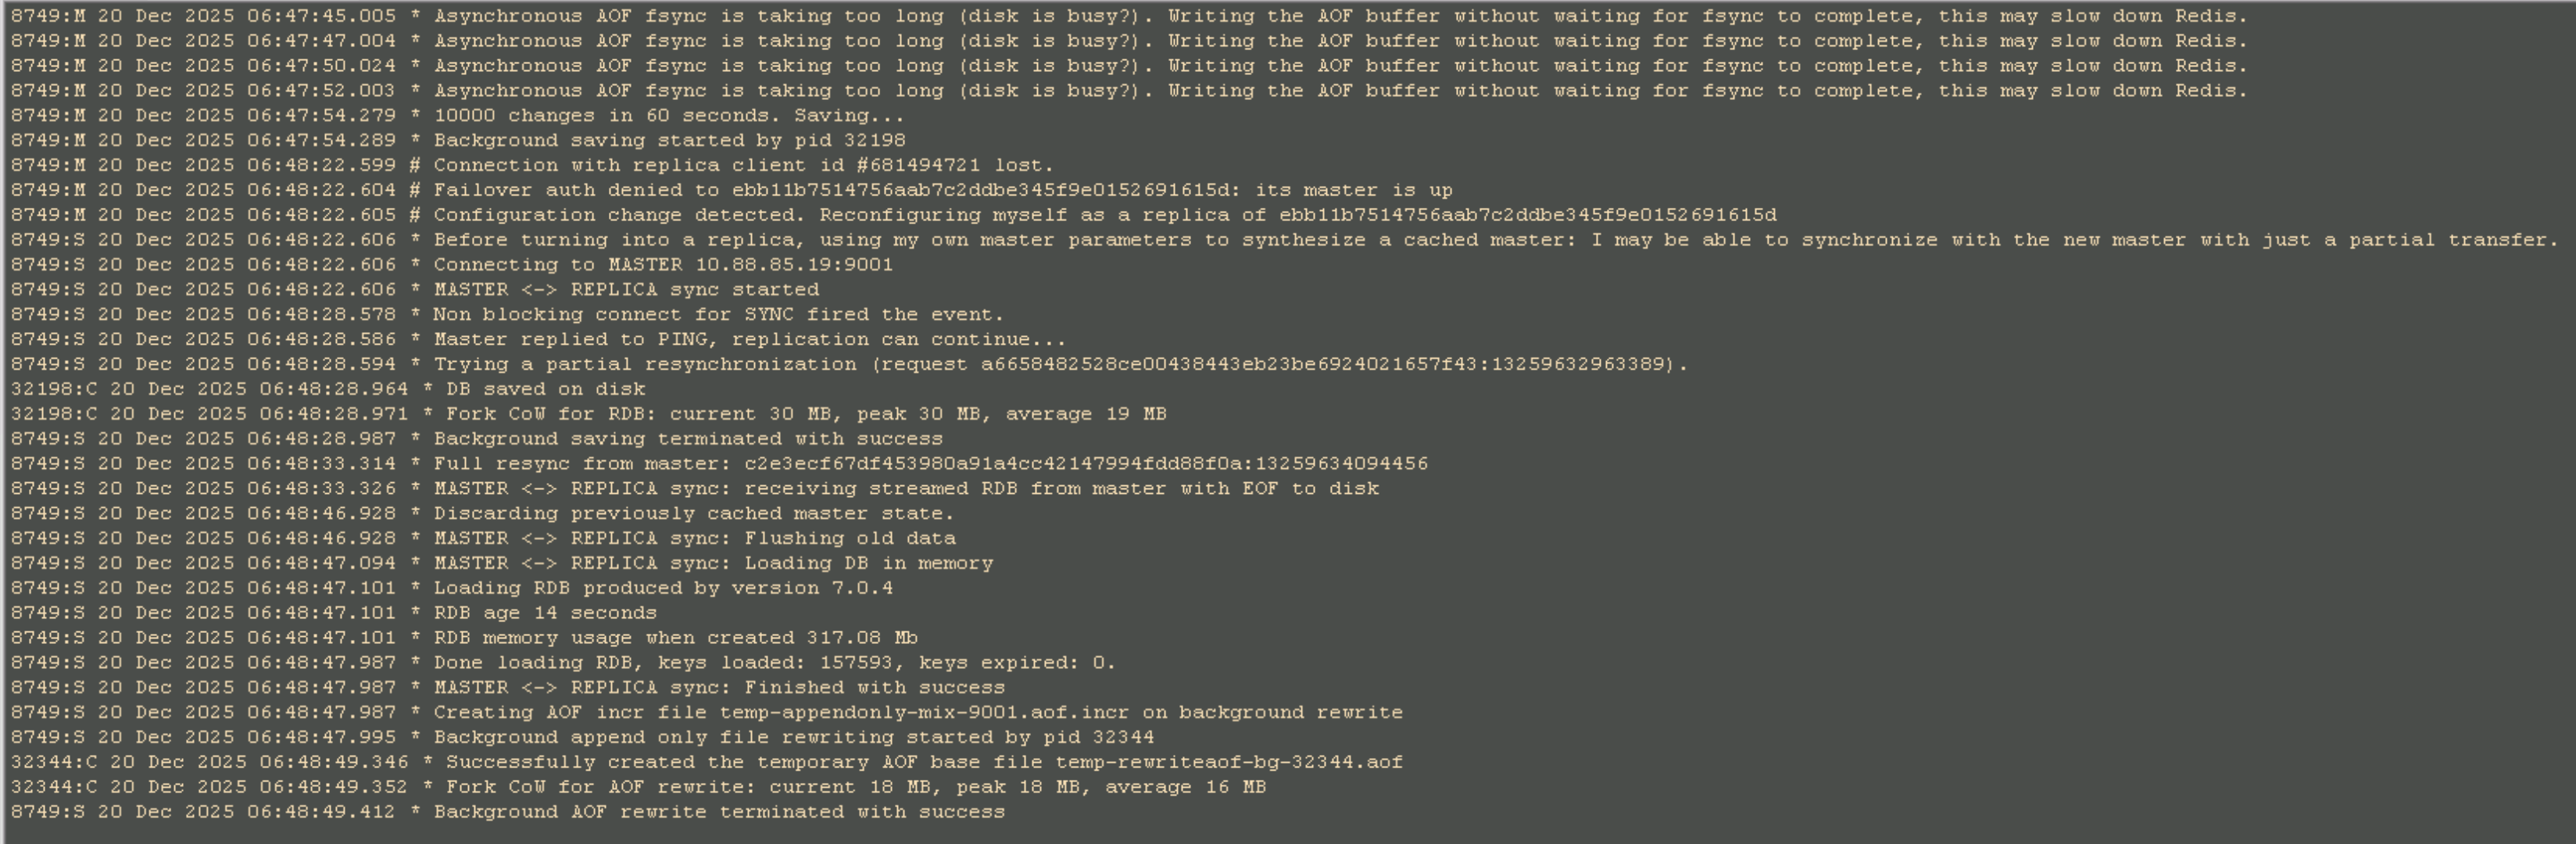Click replica client id #681494721 text

click(x=917, y=166)
